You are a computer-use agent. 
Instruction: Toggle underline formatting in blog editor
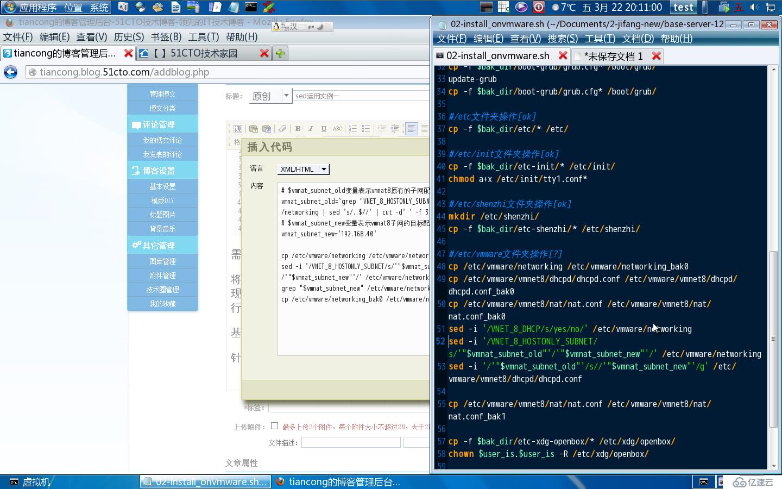point(324,129)
